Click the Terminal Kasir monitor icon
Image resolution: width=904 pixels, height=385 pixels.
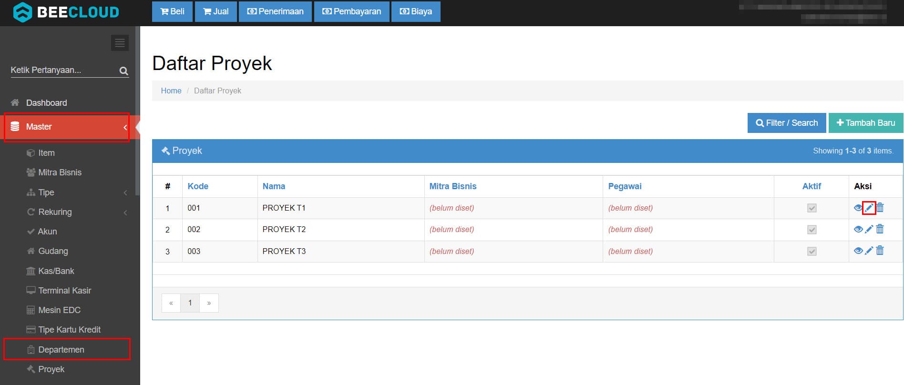pos(31,291)
